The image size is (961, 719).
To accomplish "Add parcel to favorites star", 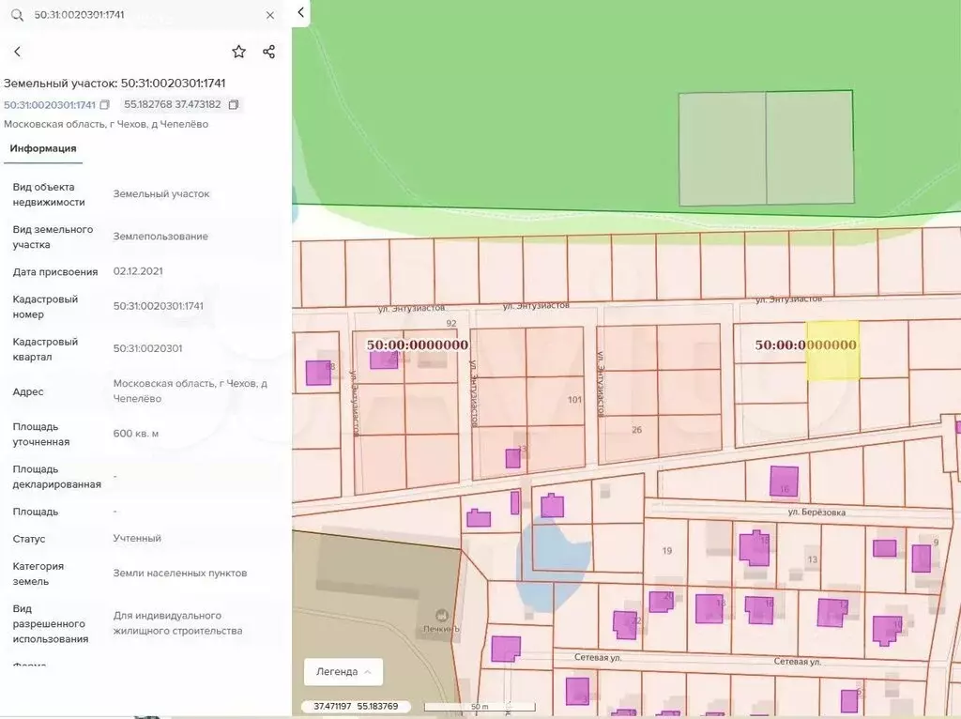I will point(239,52).
